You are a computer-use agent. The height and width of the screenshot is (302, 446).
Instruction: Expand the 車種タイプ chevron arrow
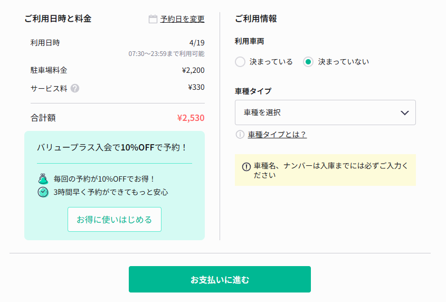click(405, 112)
